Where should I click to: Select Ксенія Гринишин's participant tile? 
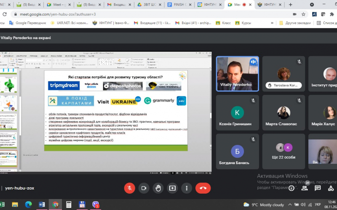pos(237,113)
